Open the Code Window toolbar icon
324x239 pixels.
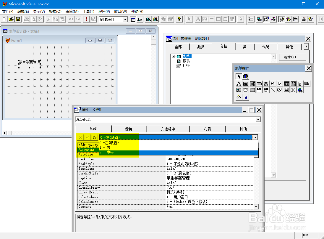[273, 19]
